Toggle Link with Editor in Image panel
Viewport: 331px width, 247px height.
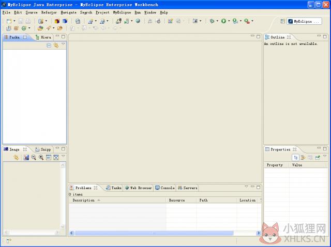click(16, 158)
